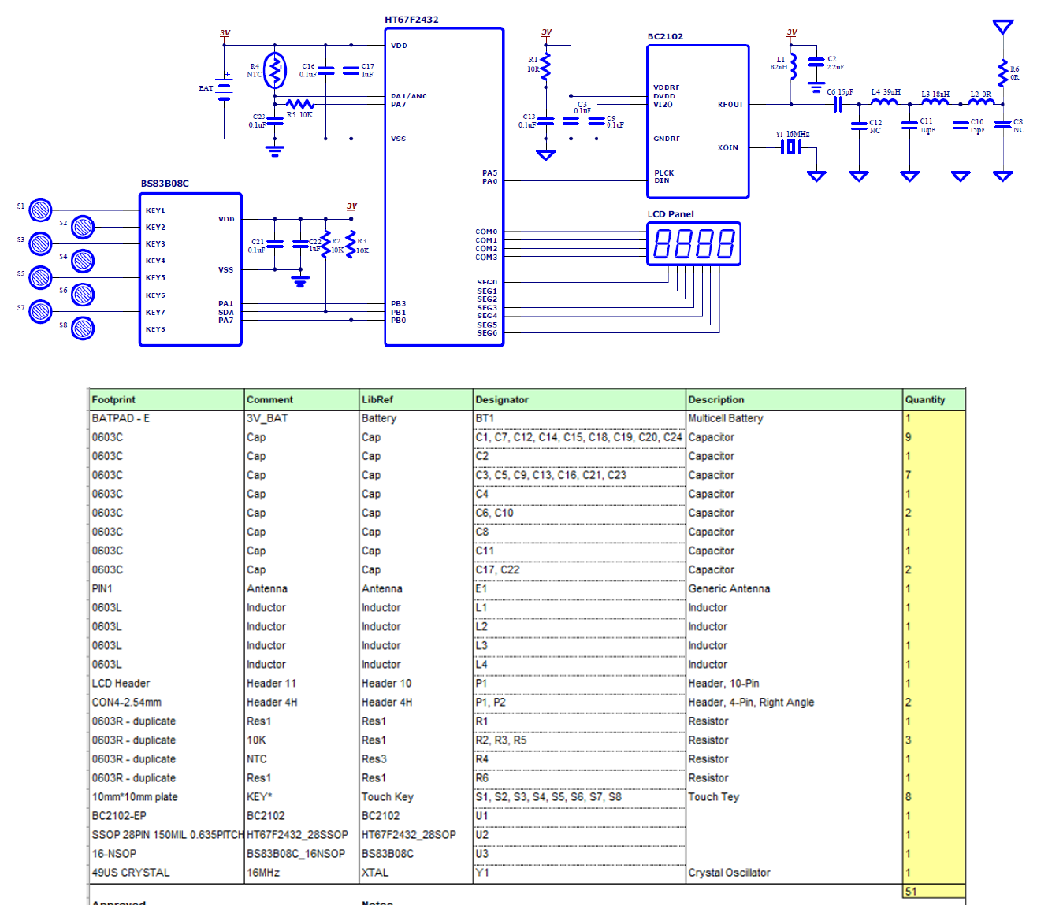
Task: Select the R6 0R resistor symbol
Action: [1002, 74]
